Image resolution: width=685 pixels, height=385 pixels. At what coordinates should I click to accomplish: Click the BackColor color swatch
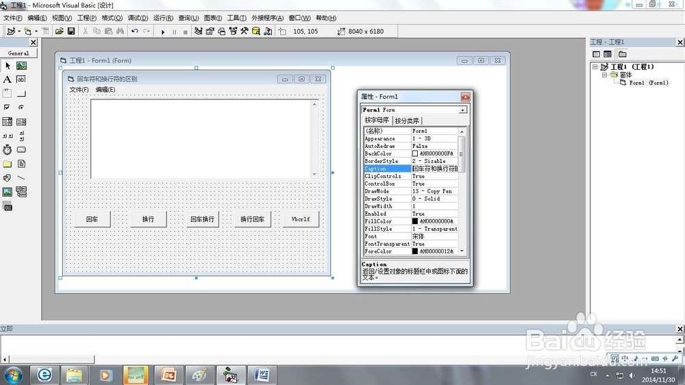coord(415,153)
